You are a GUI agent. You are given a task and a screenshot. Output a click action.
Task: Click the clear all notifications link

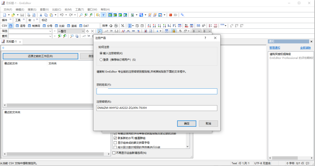click(305, 48)
